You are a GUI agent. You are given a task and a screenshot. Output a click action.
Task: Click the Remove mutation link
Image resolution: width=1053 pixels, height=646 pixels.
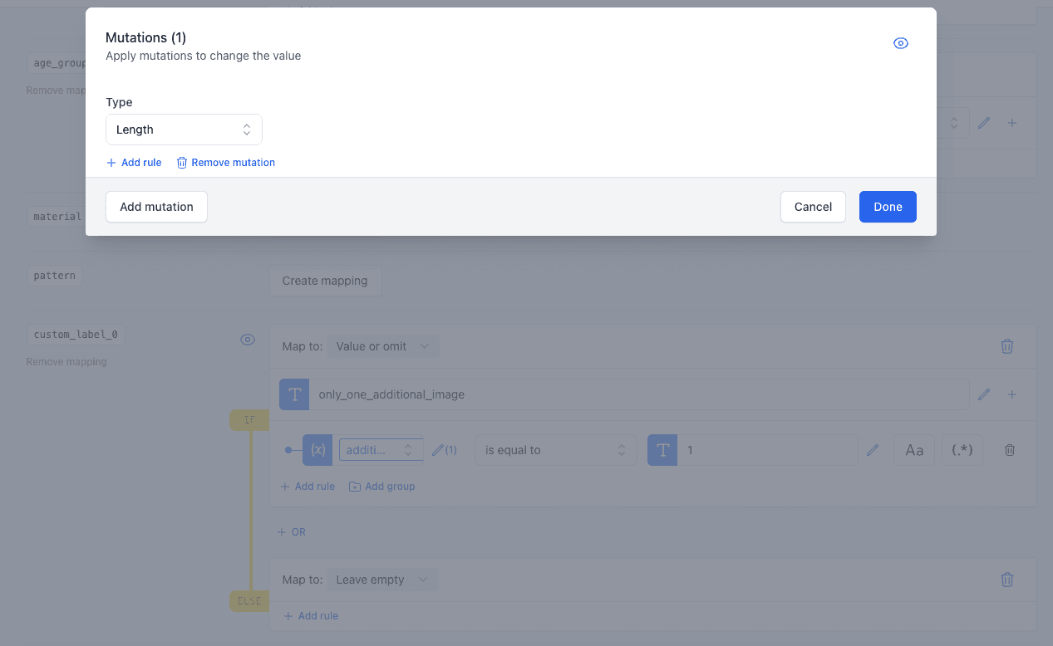225,162
